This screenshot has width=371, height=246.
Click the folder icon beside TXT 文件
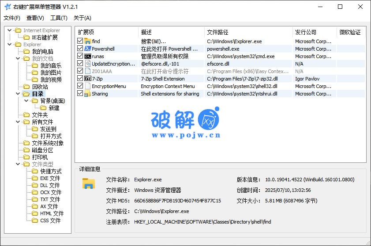click(x=35, y=199)
